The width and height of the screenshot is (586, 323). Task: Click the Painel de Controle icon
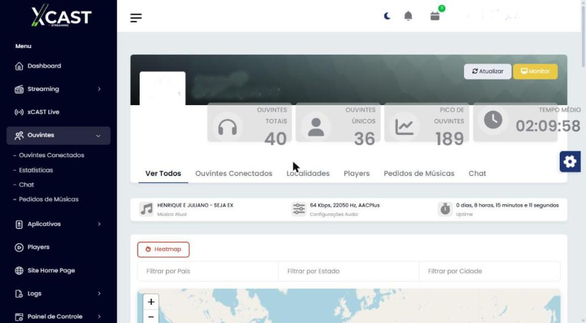coord(19,317)
